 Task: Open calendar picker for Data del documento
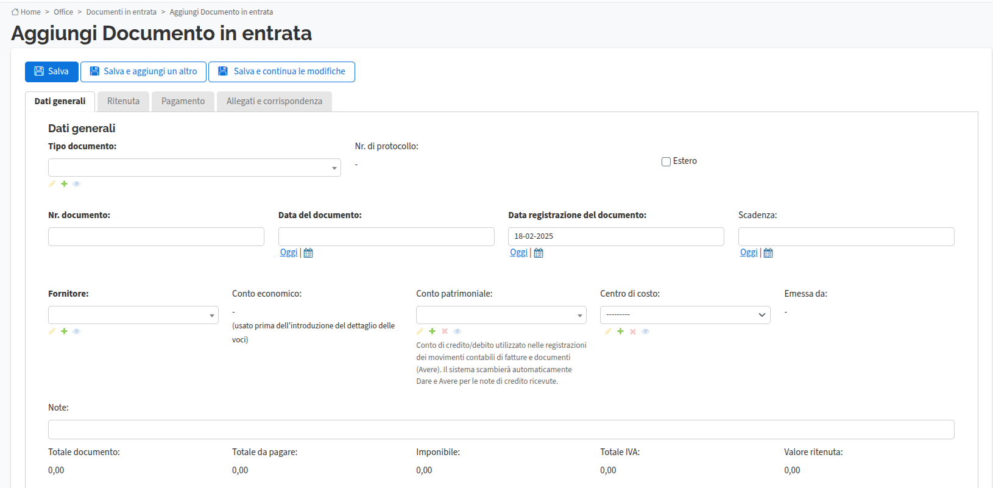click(308, 253)
